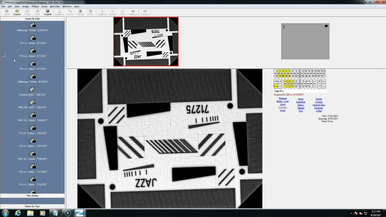The height and width of the screenshot is (217, 386).
Task: Toggle the LL quadrant box
Action: tap(324, 86)
